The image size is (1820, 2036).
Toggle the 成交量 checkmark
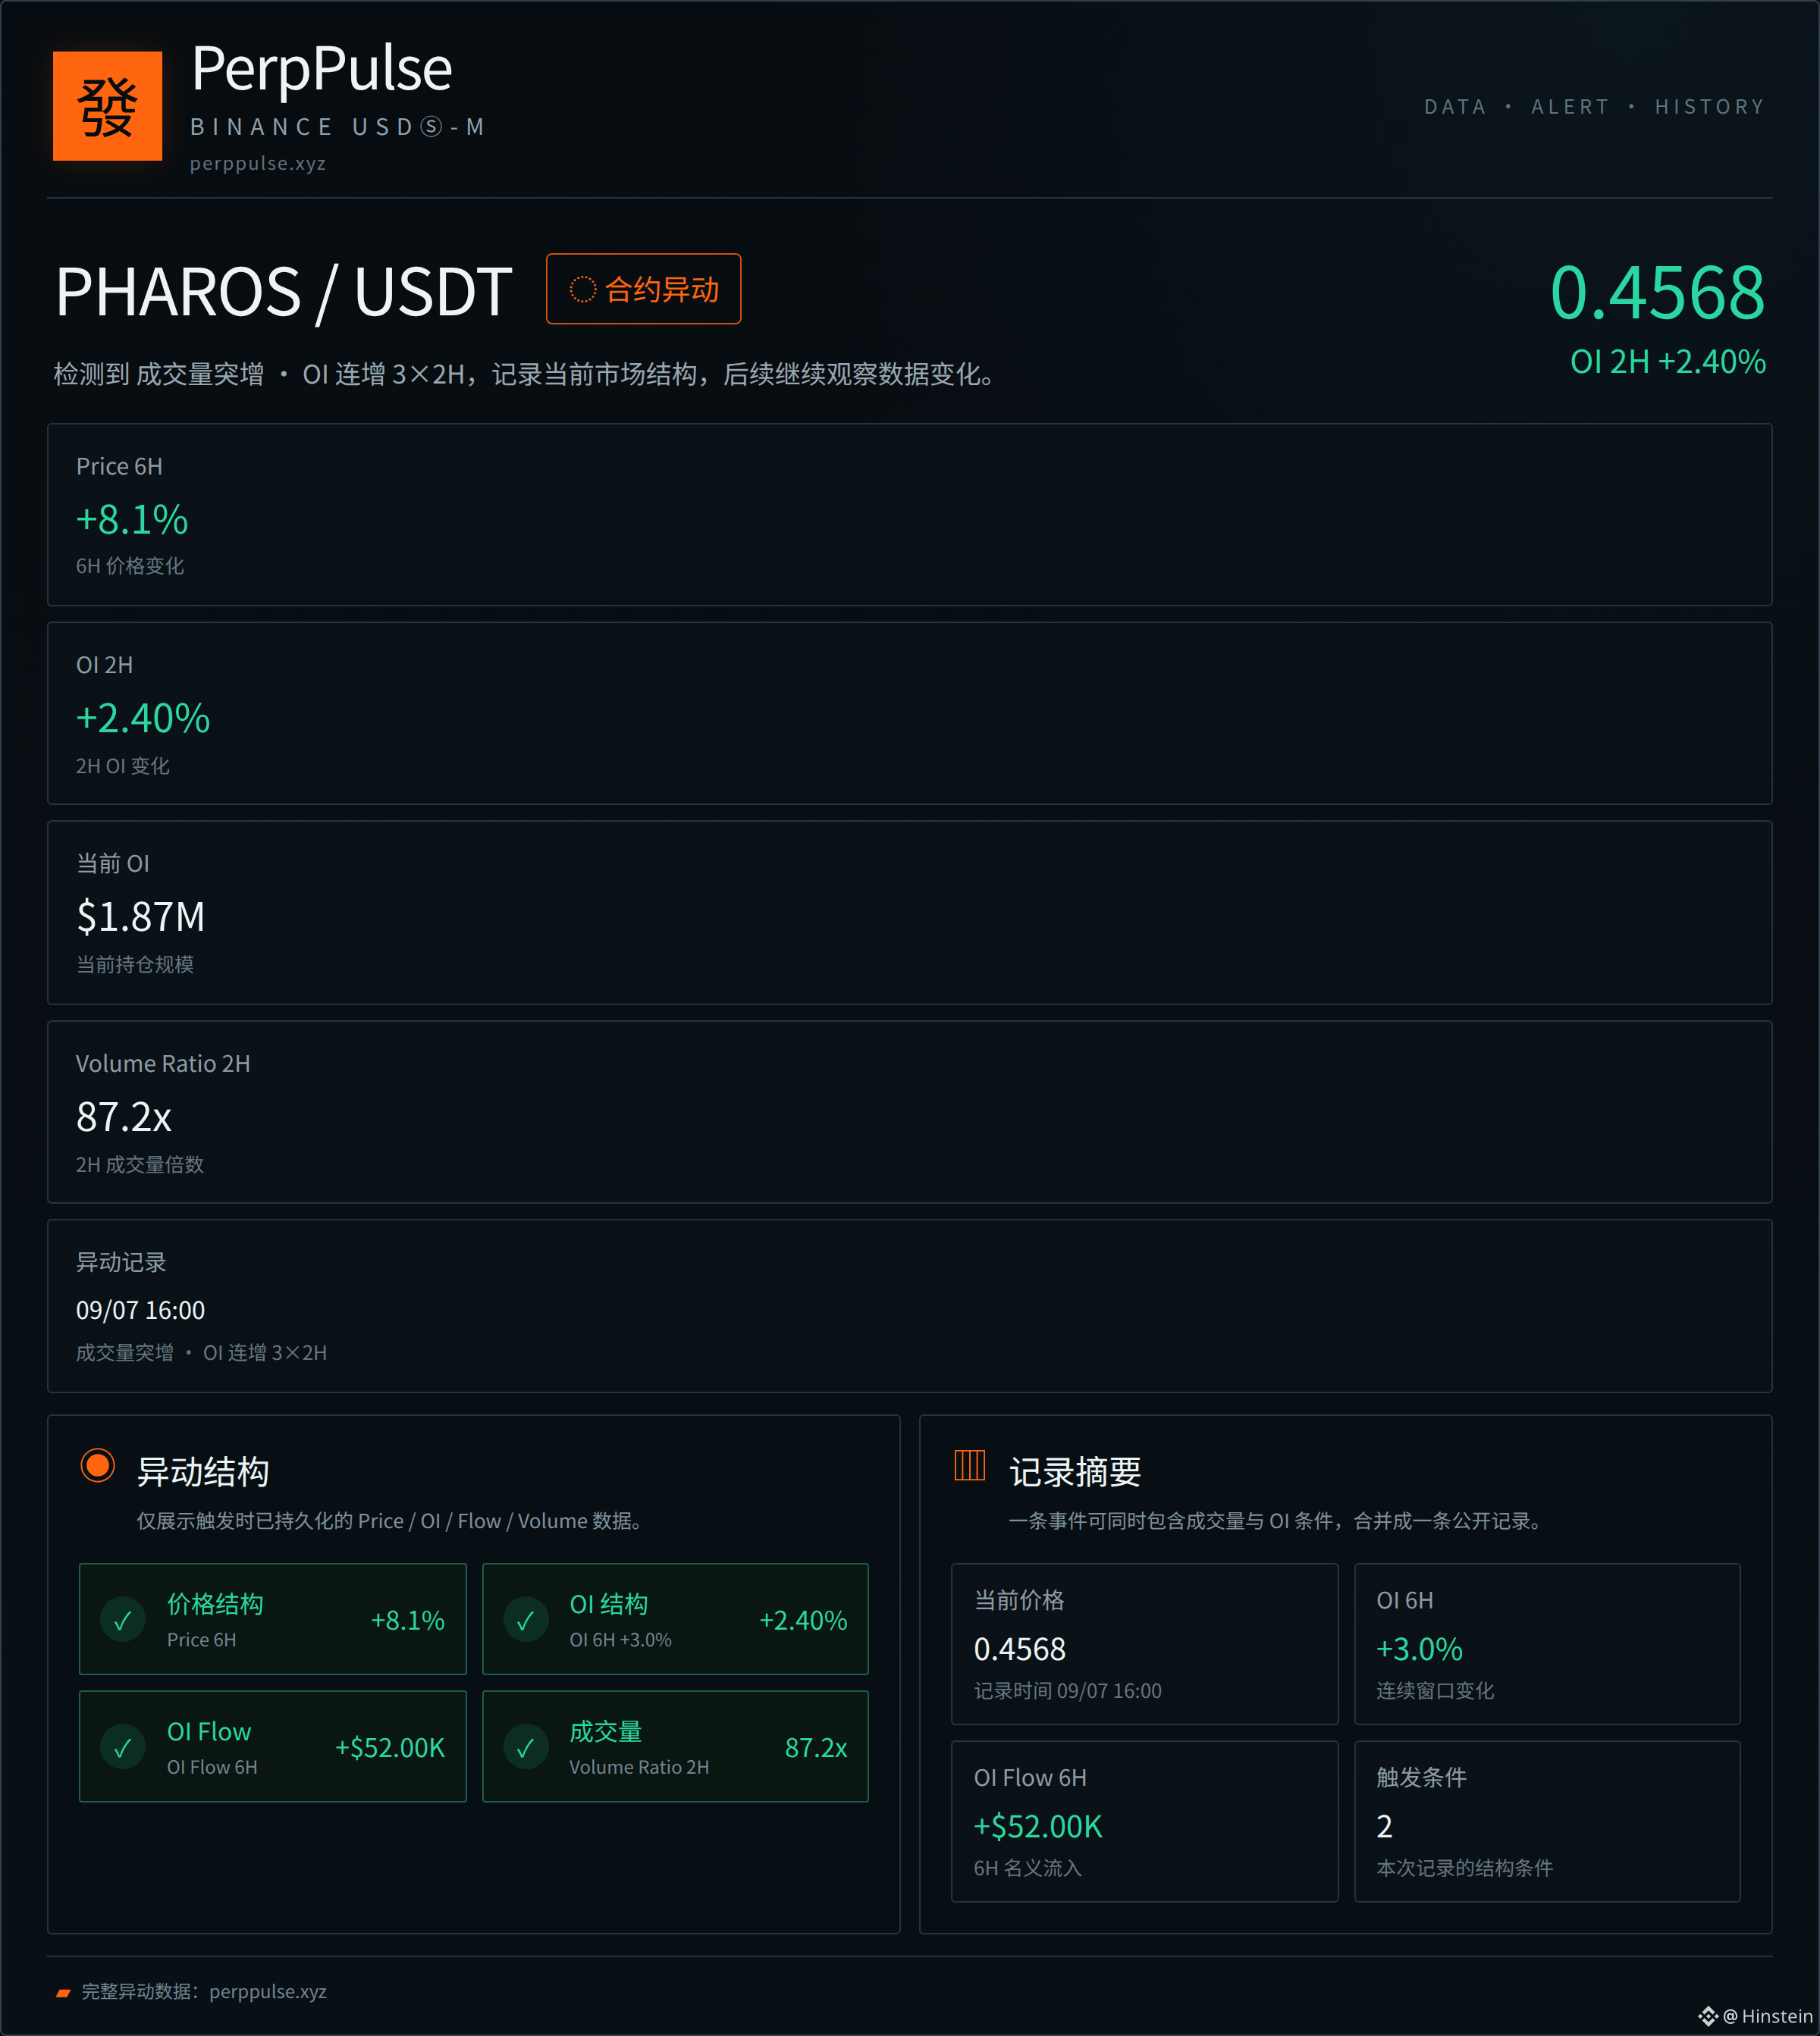[x=526, y=1747]
